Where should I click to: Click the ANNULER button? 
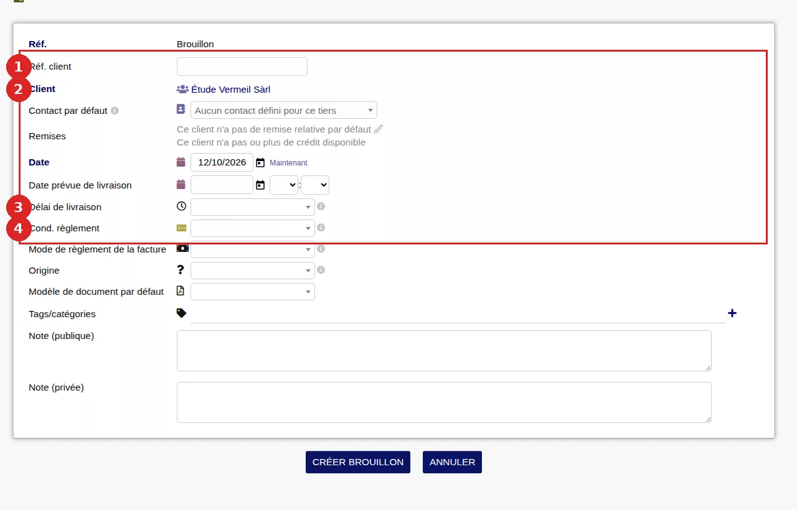point(452,462)
